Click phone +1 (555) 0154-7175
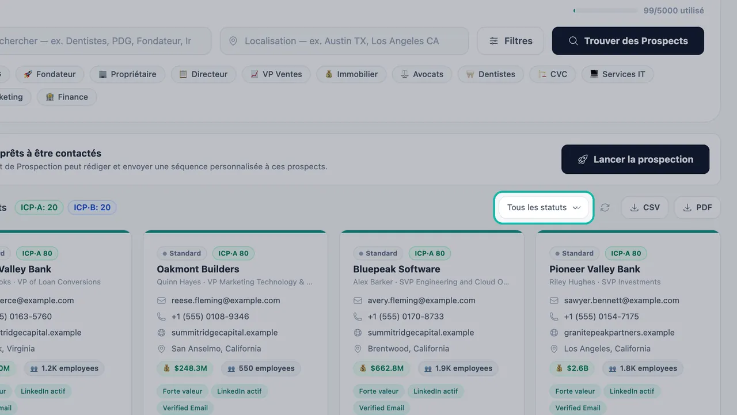The height and width of the screenshot is (415, 737). pyautogui.click(x=602, y=317)
